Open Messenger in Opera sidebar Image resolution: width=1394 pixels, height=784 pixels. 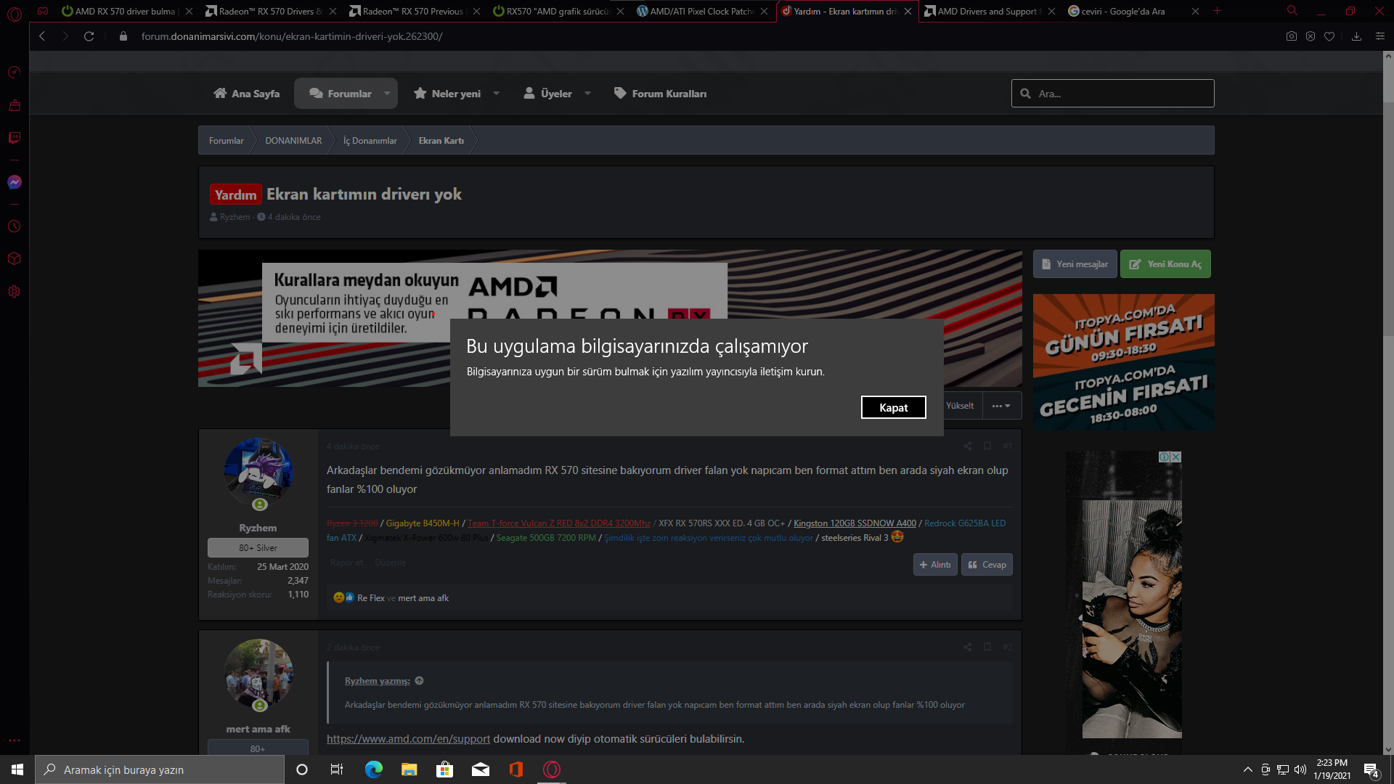(x=14, y=182)
